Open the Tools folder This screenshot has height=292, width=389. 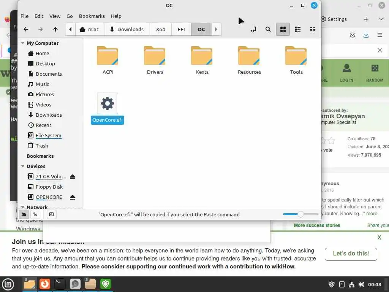(x=296, y=60)
